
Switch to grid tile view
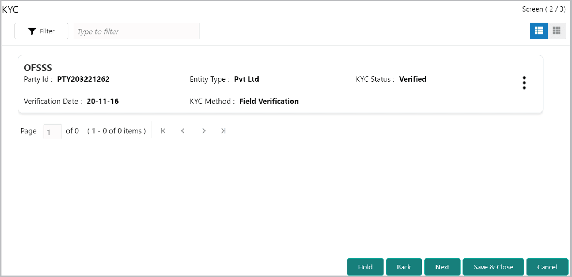click(557, 31)
